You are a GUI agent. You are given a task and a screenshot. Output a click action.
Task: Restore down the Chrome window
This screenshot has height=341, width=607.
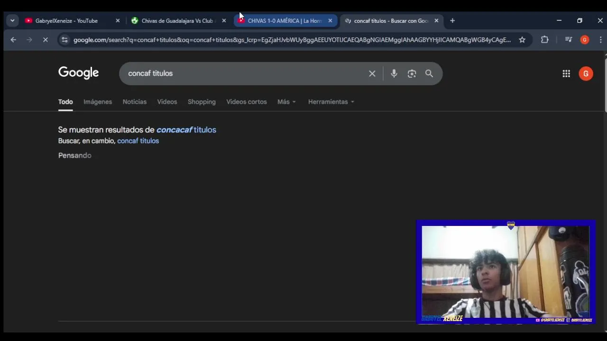(x=579, y=21)
